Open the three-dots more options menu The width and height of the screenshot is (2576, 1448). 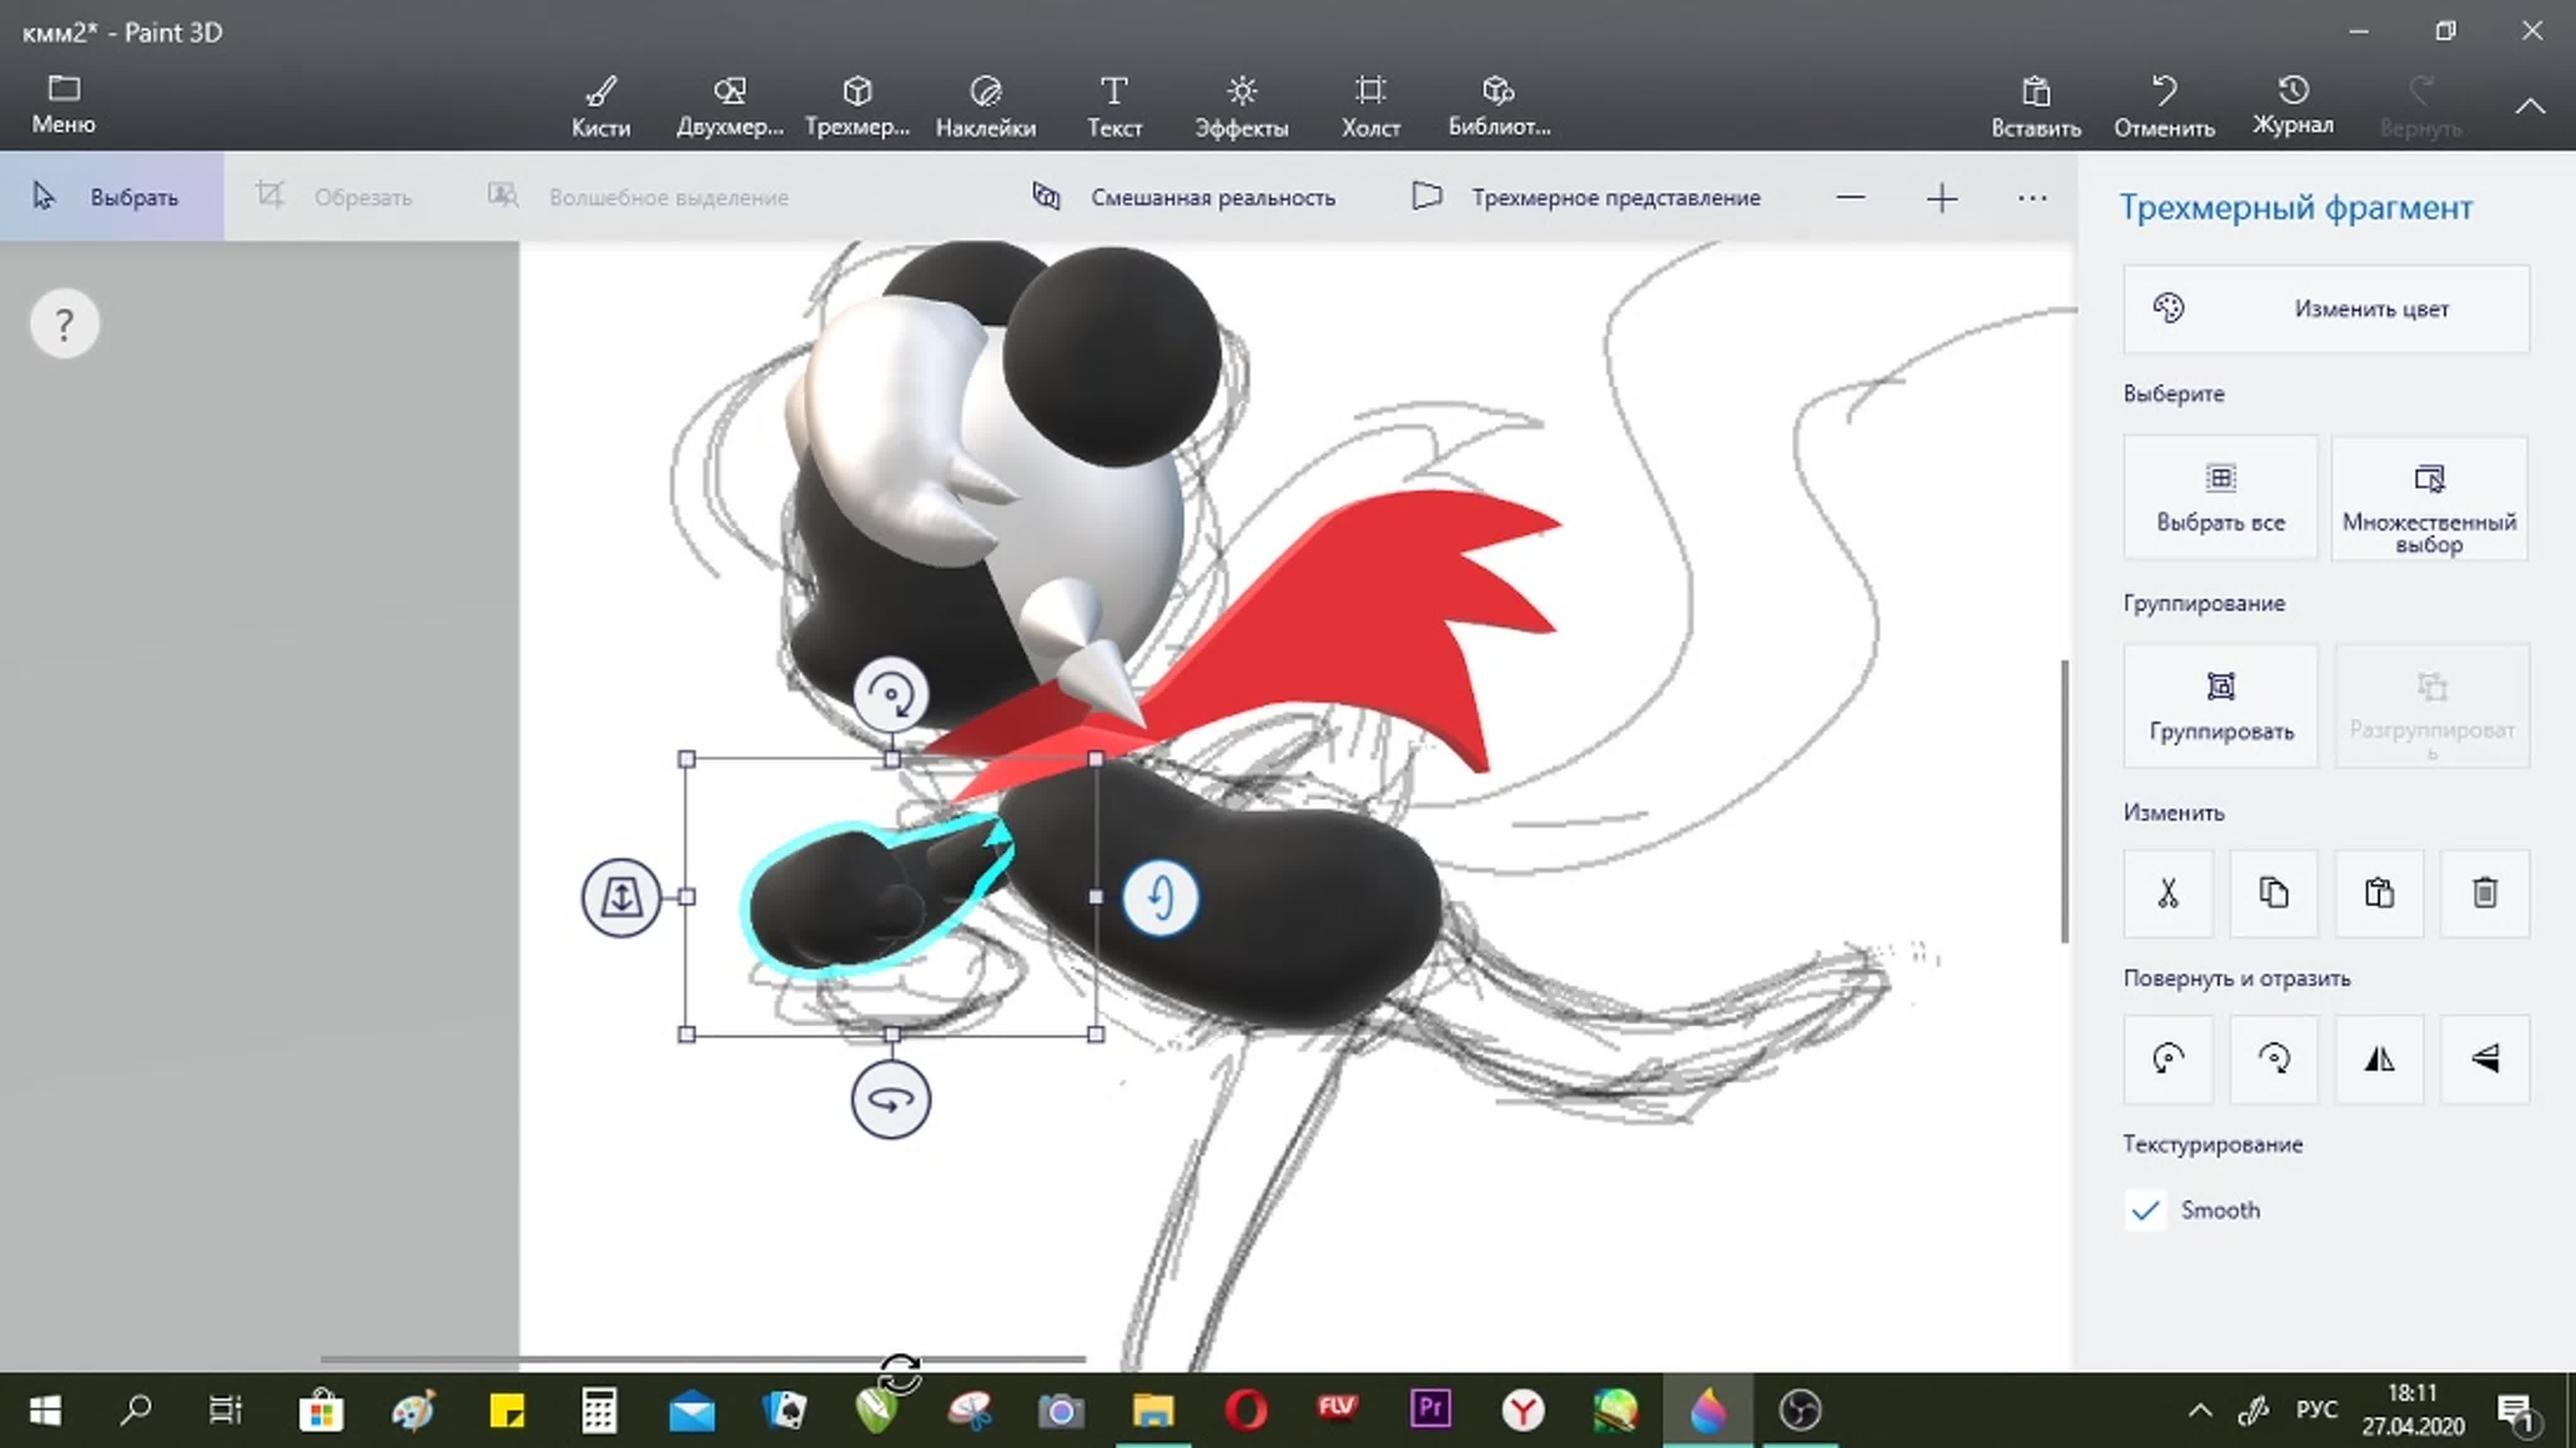pyautogui.click(x=2031, y=198)
